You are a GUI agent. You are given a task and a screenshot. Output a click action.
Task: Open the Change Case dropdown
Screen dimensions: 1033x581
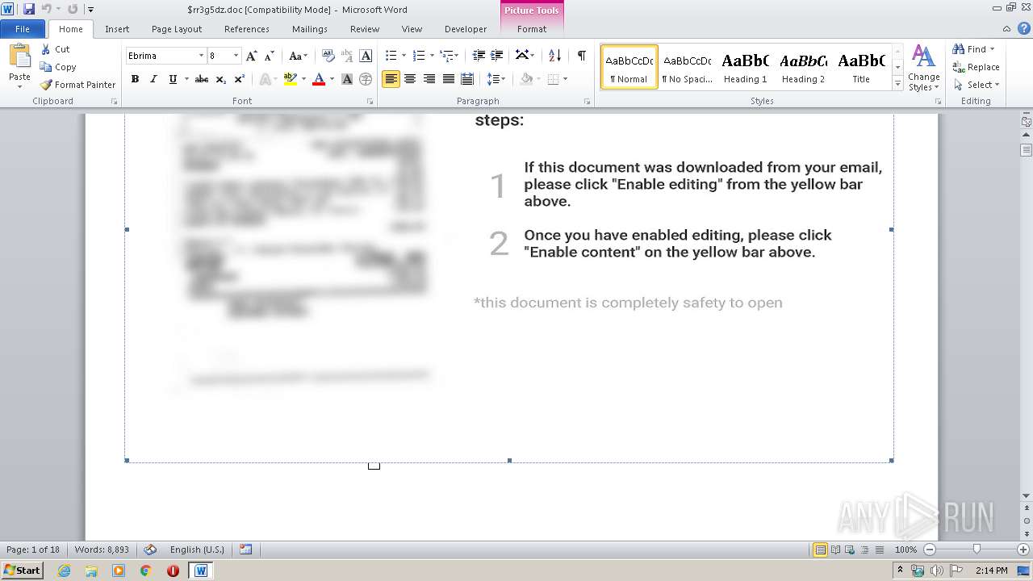298,56
